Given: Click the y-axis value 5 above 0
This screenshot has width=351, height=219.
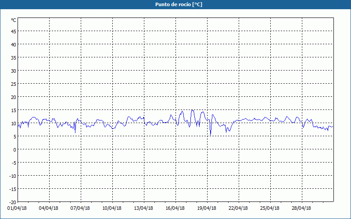Looking at the screenshot, I should pyautogui.click(x=15, y=137).
